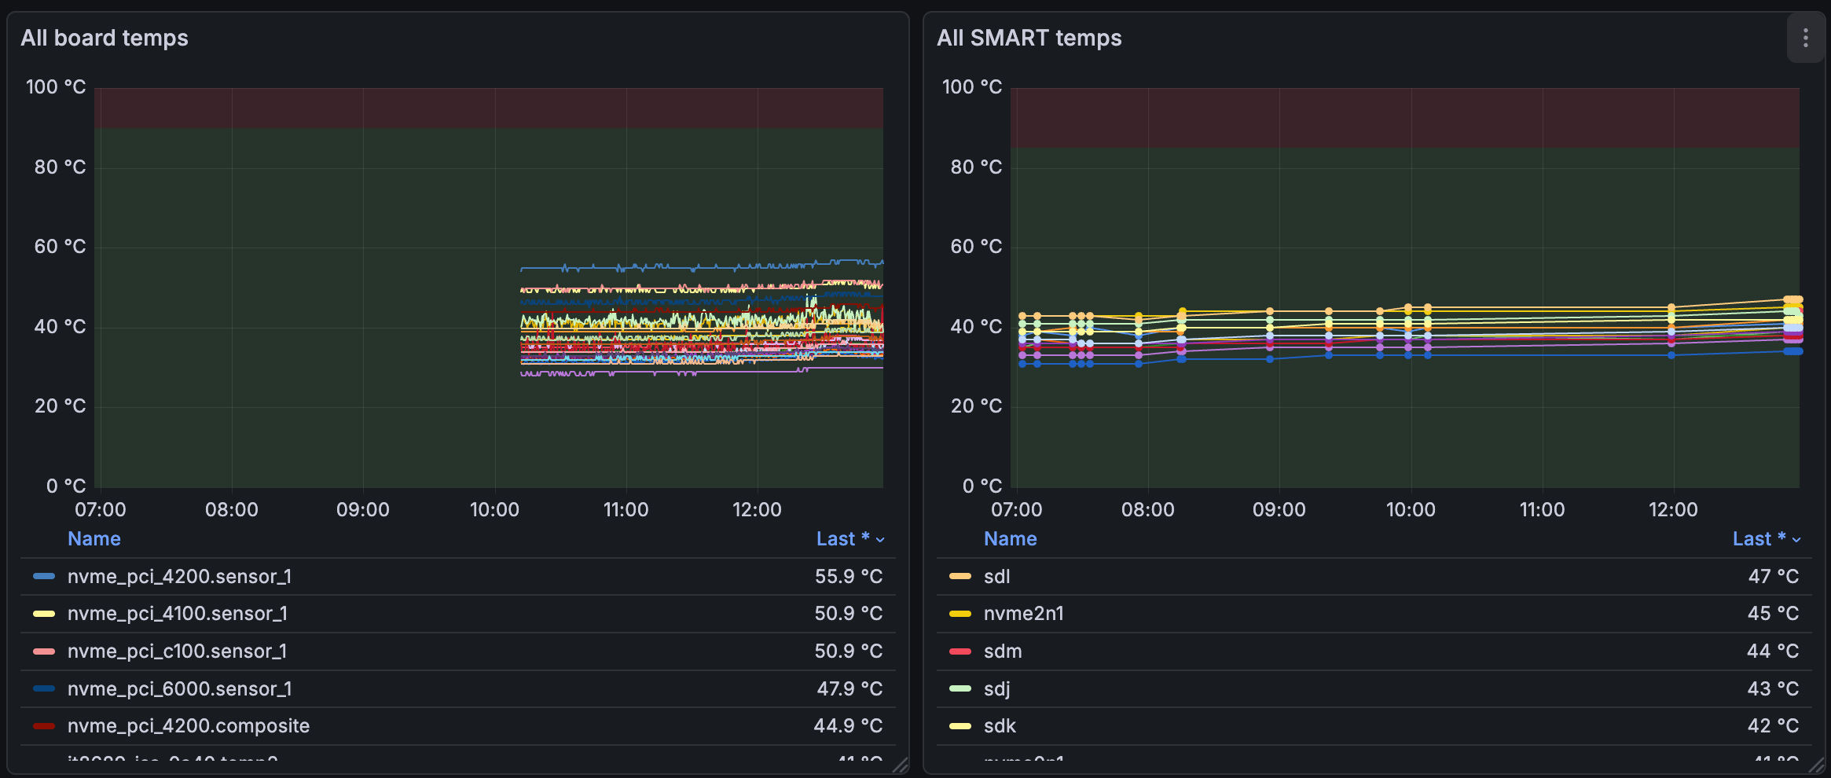Open color picker for sdk swatch

coord(960,726)
